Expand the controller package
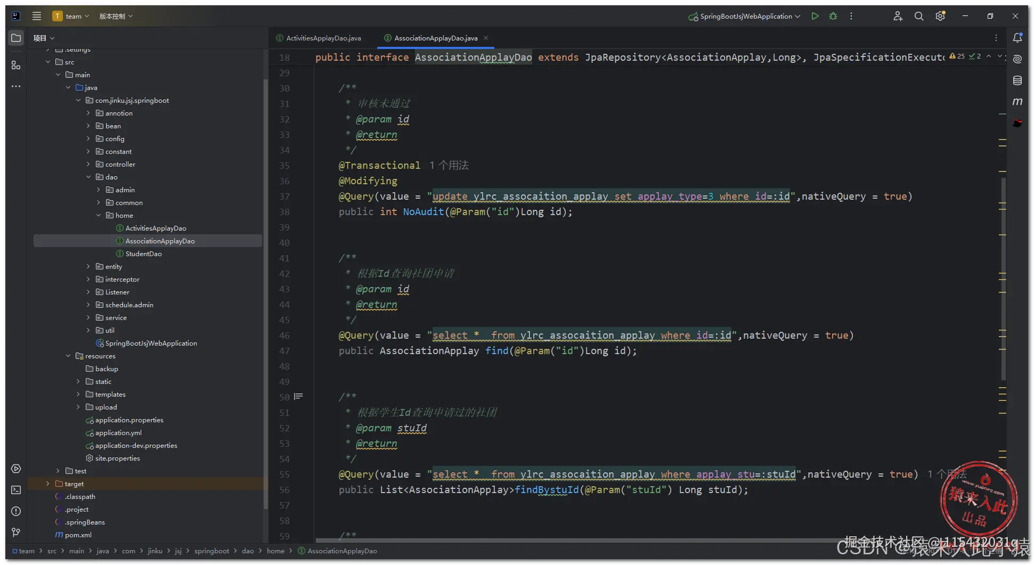 pos(88,164)
